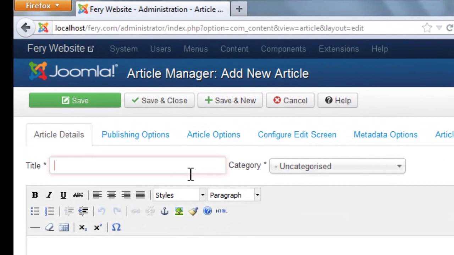Click the Save & New button
The height and width of the screenshot is (255, 454).
(x=230, y=100)
